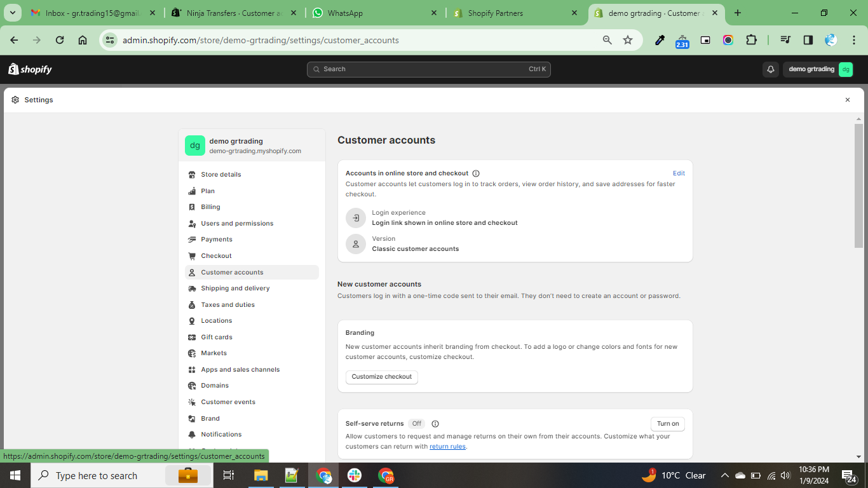Click the info icon next to Self-serve returns
868x488 pixels.
pyautogui.click(x=435, y=424)
